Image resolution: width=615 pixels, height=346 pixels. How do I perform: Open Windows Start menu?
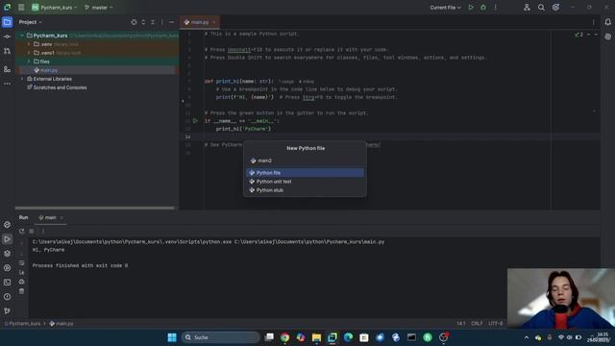tap(172, 337)
